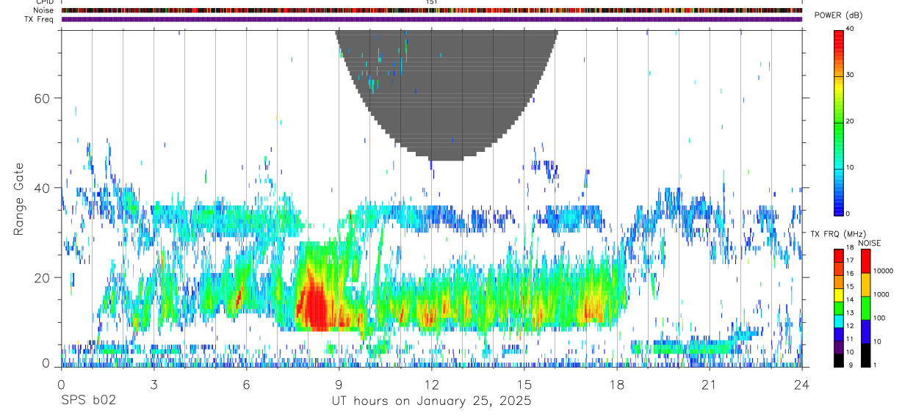This screenshot has width=902, height=416.
Task: Click the 24 tick on UT hours axis
Action: pyautogui.click(x=801, y=384)
